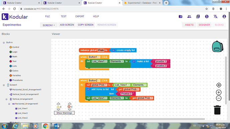Click the import project folder icon
230x129 pixels.
click(180, 17)
